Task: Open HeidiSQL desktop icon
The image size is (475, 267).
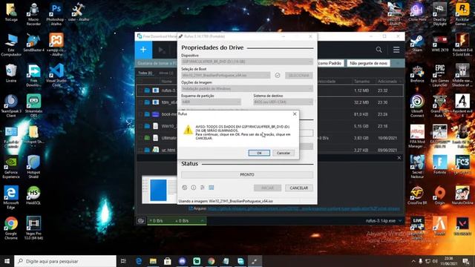Action: click(x=33, y=196)
